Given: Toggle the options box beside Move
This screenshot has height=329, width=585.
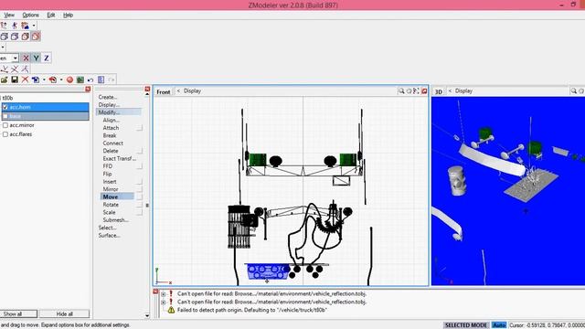Looking at the screenshot, I should (x=139, y=197).
